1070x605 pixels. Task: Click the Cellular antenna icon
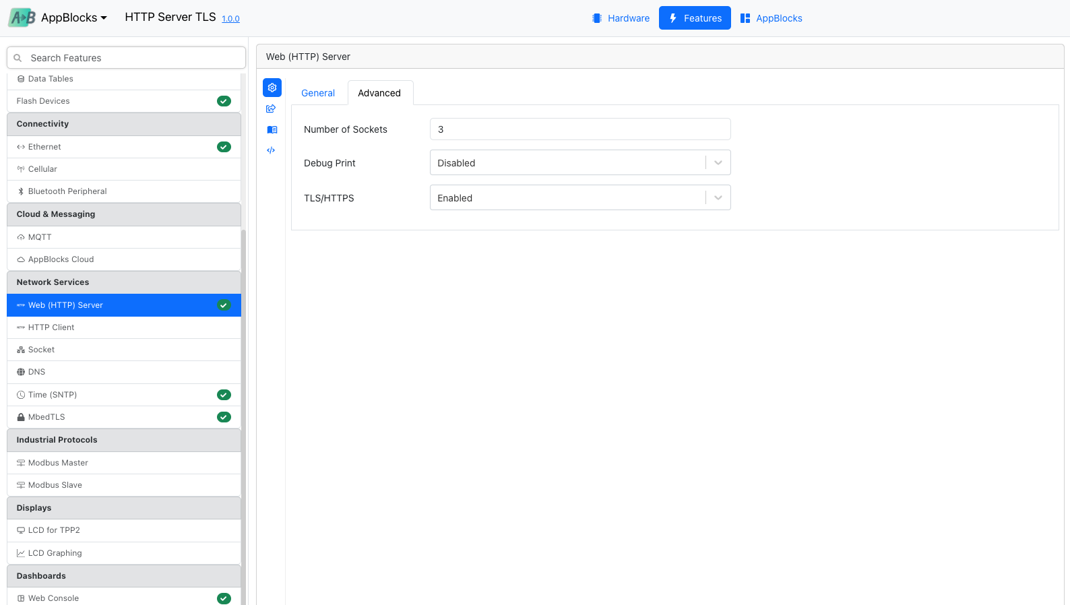pos(21,169)
